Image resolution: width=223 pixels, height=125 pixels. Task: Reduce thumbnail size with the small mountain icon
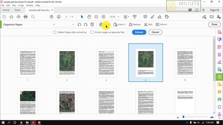tap(178, 117)
